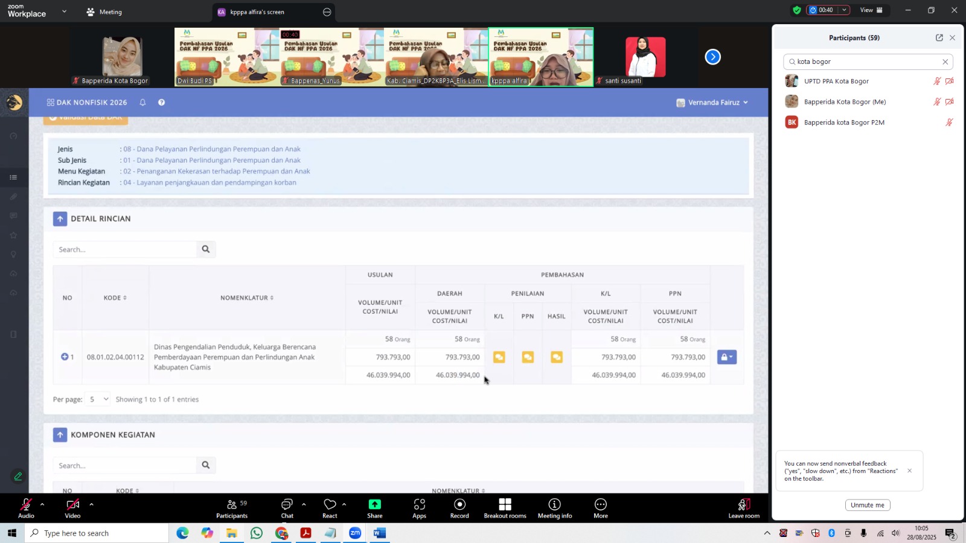This screenshot has height=543, width=966.
Task: Show Meeting info
Action: tap(555, 508)
